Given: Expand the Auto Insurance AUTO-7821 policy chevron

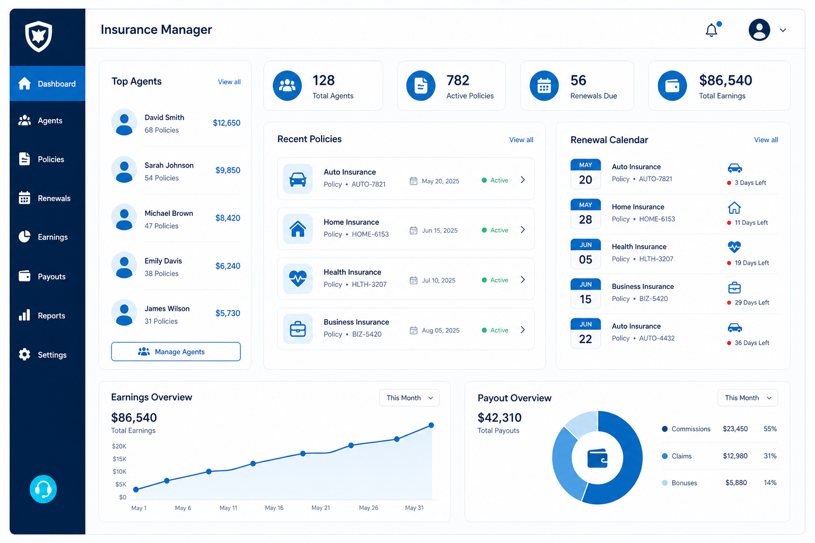Looking at the screenshot, I should (x=523, y=180).
